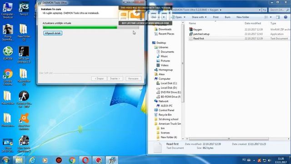Select Music library in navigation pane
Screen dimensions: 291x164
pos(164,56)
